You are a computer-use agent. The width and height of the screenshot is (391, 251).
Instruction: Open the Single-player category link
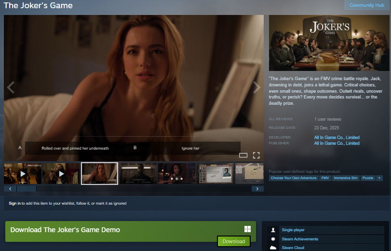pos(293,230)
